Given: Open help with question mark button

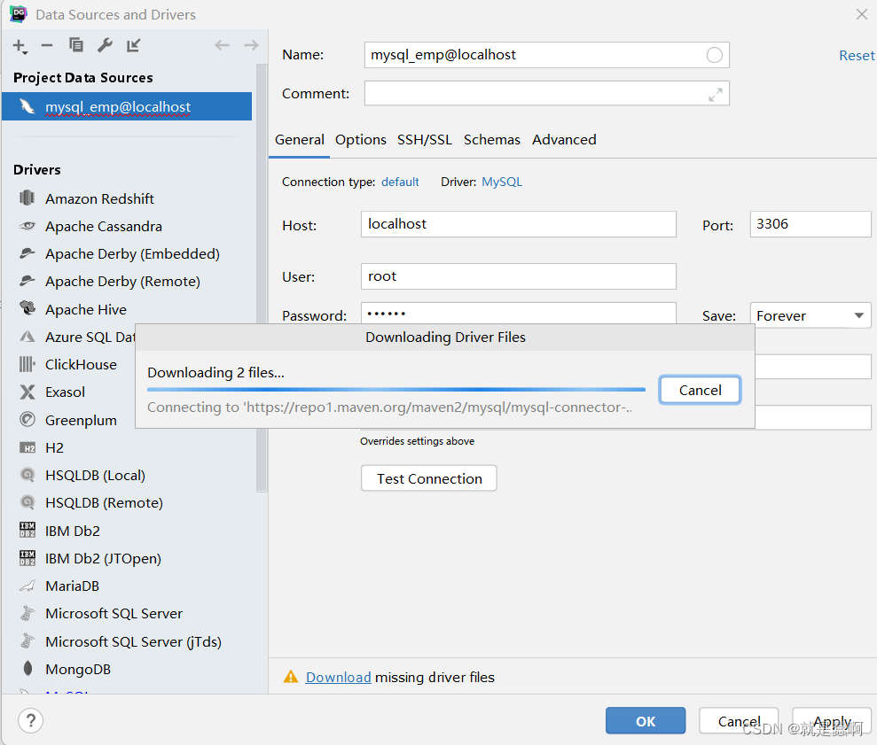Looking at the screenshot, I should coord(31,721).
